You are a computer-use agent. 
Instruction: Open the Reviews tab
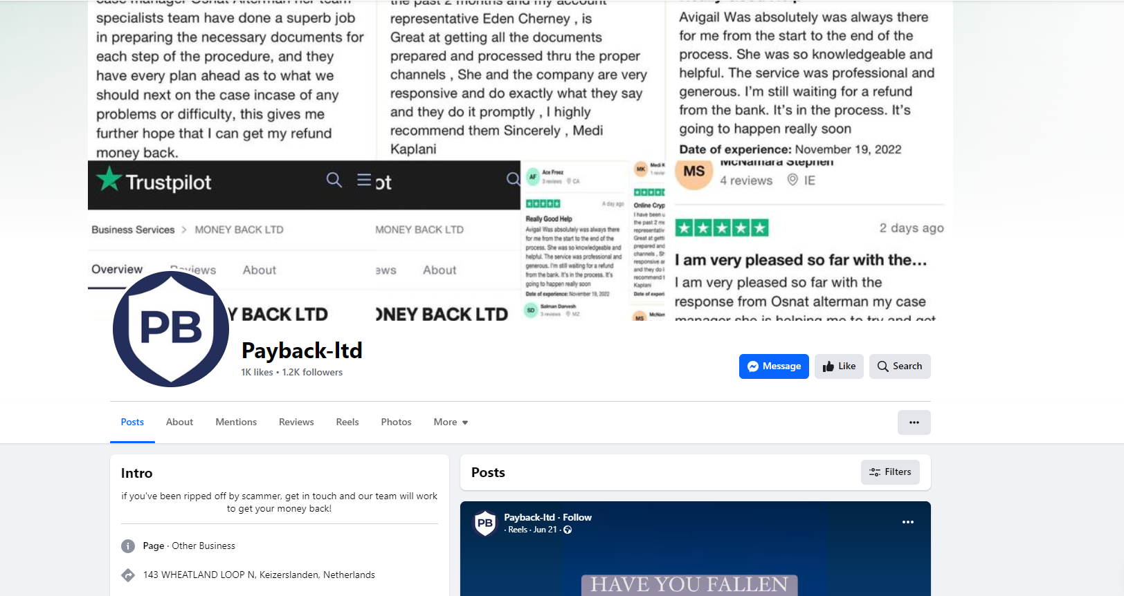(296, 422)
